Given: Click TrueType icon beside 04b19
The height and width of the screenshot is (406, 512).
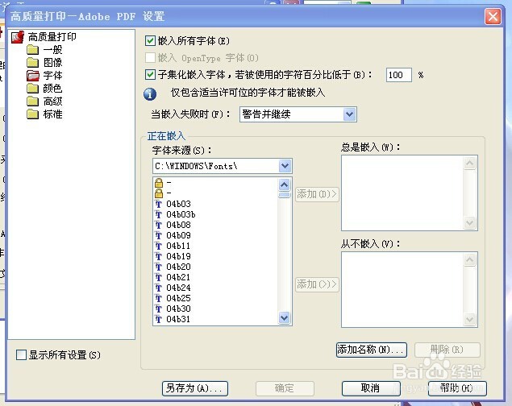Looking at the screenshot, I should 158,256.
